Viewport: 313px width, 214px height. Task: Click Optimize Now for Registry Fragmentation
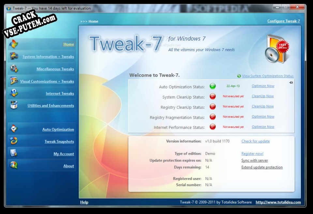pyautogui.click(x=263, y=116)
